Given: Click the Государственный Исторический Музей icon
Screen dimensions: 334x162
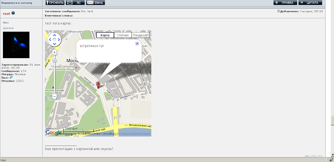Looking at the screenshot, I should tap(77, 68).
